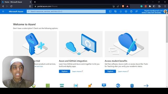Open a new browser tab
The width and height of the screenshot is (168, 94).
pos(35,2)
